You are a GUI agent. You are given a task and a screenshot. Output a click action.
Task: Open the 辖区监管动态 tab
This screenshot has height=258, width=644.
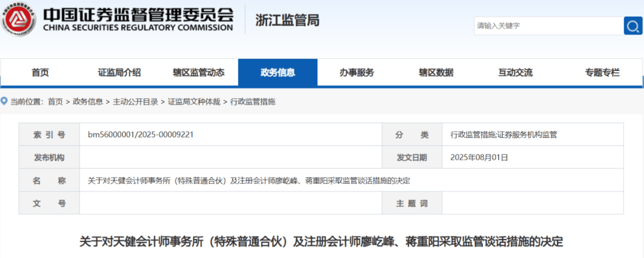199,73
